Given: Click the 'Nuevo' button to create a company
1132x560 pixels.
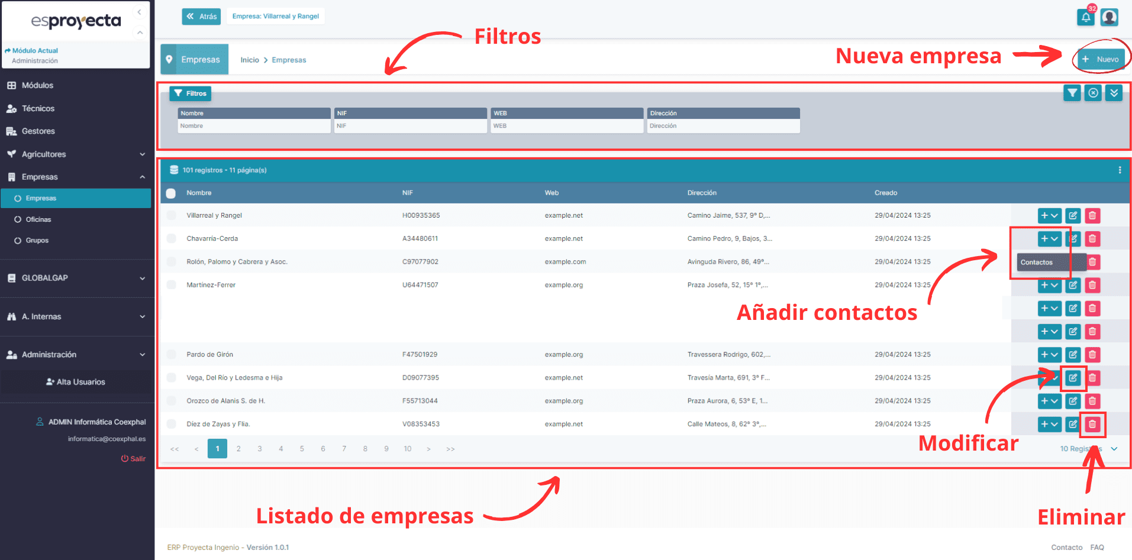Looking at the screenshot, I should coord(1101,59).
